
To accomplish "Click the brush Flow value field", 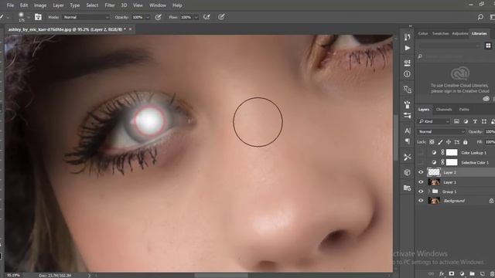I will pyautogui.click(x=186, y=17).
